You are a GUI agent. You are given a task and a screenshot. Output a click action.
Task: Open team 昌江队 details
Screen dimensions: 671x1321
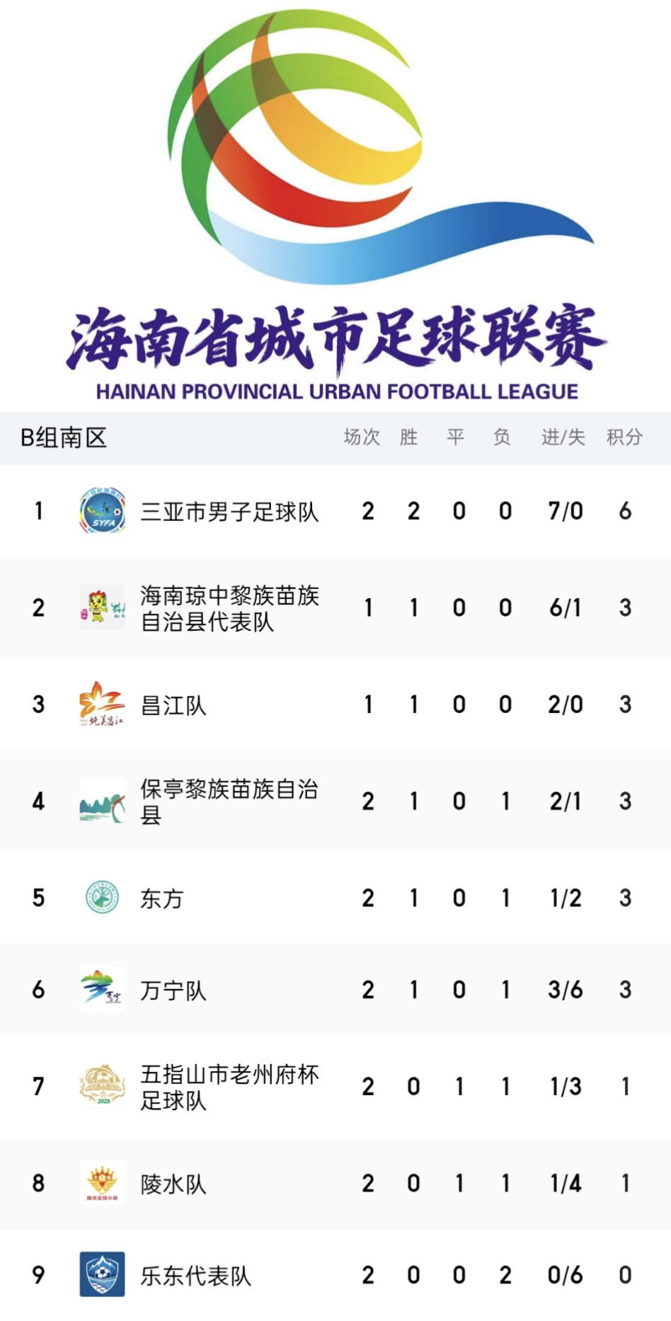[x=173, y=705]
